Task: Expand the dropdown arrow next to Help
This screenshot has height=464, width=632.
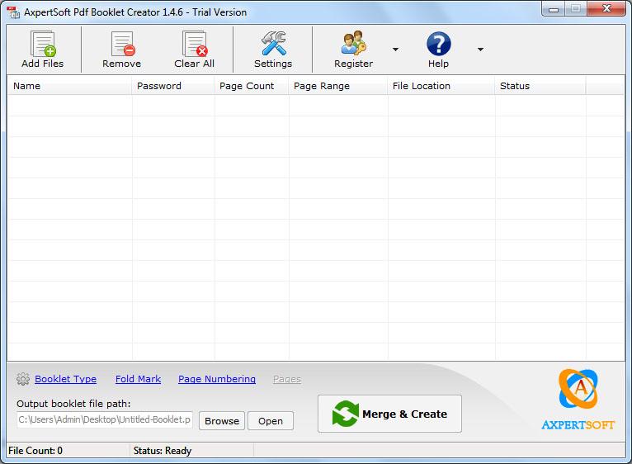Action: [x=480, y=50]
